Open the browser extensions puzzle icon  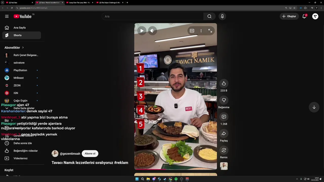pos(305,8)
